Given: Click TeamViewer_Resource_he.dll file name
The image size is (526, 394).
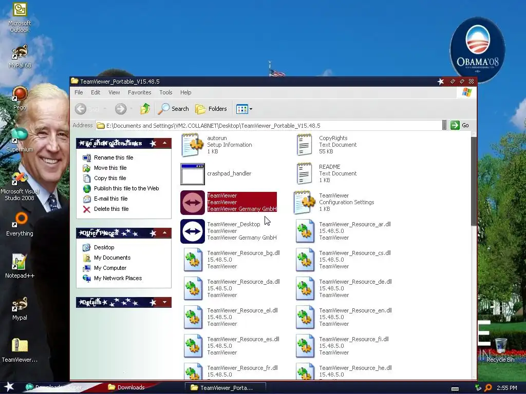Looking at the screenshot, I should click(355, 368).
